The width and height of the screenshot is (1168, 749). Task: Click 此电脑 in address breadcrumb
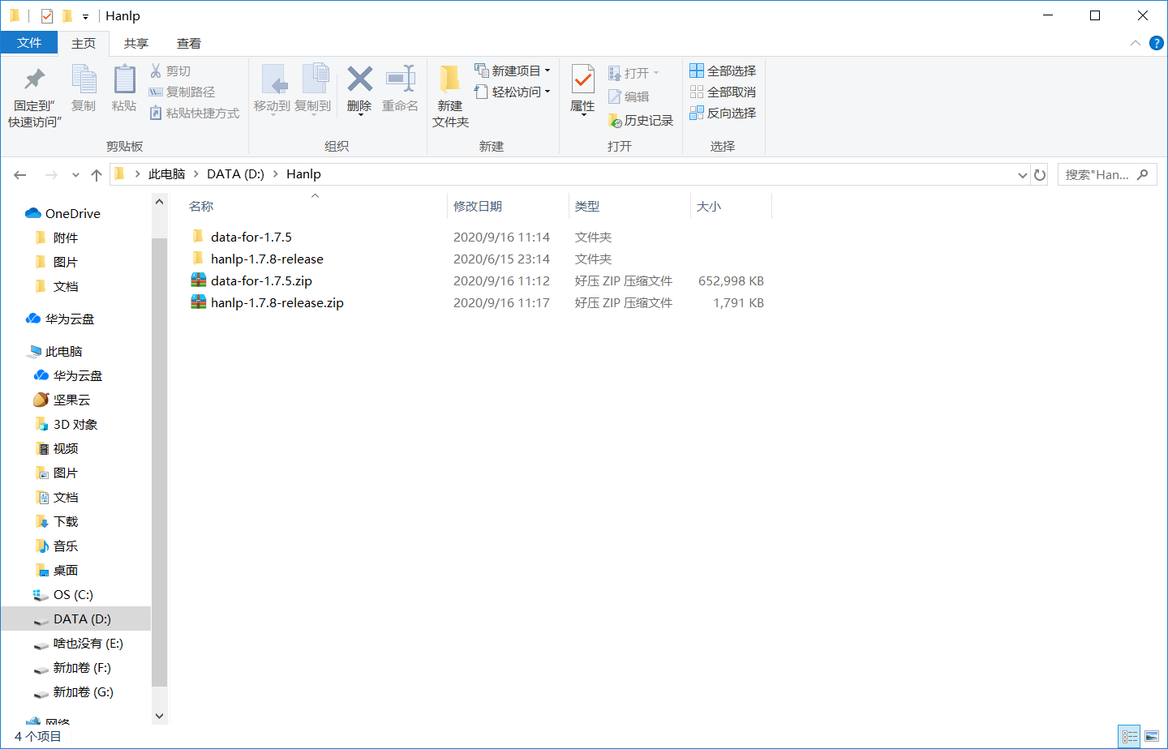click(x=167, y=173)
